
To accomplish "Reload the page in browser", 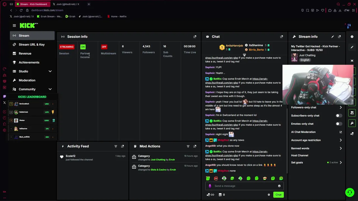I will click(x=21, y=10).
